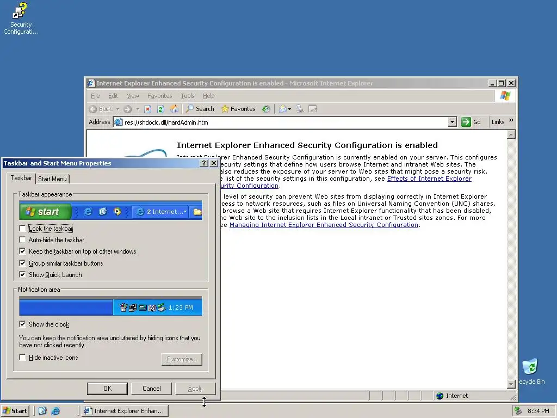The height and width of the screenshot is (418, 557).
Task: Click the Links toolbar label
Action: 498,122
